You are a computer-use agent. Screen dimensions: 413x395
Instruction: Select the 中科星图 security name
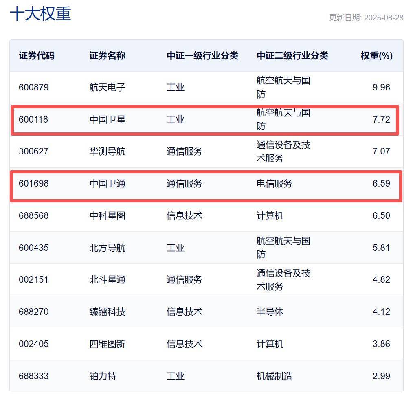pos(107,215)
